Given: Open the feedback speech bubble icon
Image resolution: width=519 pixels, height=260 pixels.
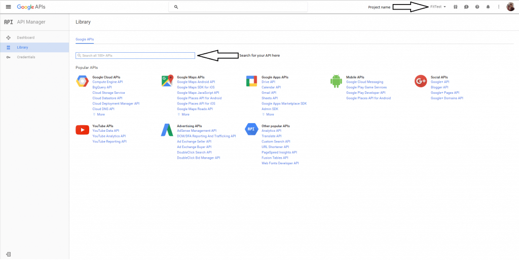Looking at the screenshot, I should pyautogui.click(x=466, y=7).
